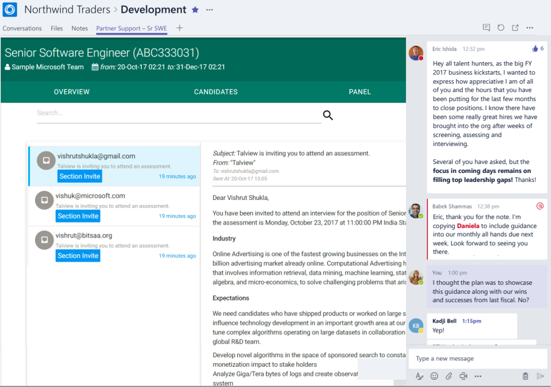Open the tab conversation chat icon

[487, 28]
